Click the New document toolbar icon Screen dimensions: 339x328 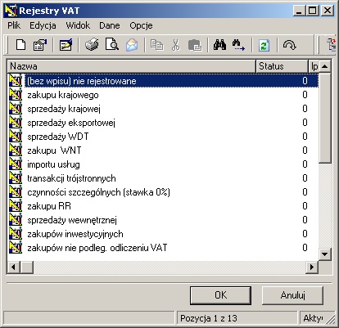click(x=21, y=45)
